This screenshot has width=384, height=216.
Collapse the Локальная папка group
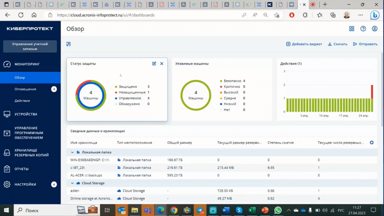tap(72, 153)
